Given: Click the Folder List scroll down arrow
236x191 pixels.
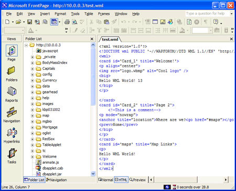Looking at the screenshot, I should 93,174.
